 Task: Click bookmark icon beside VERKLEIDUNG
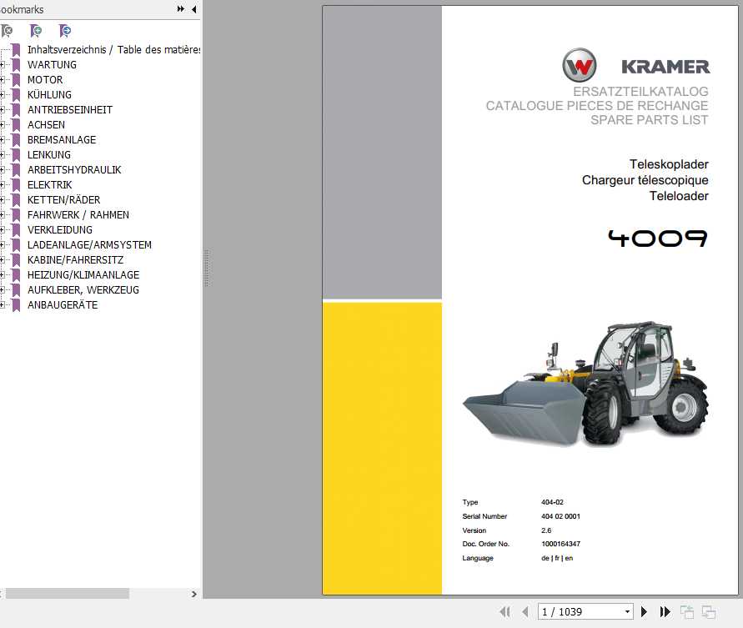[16, 230]
